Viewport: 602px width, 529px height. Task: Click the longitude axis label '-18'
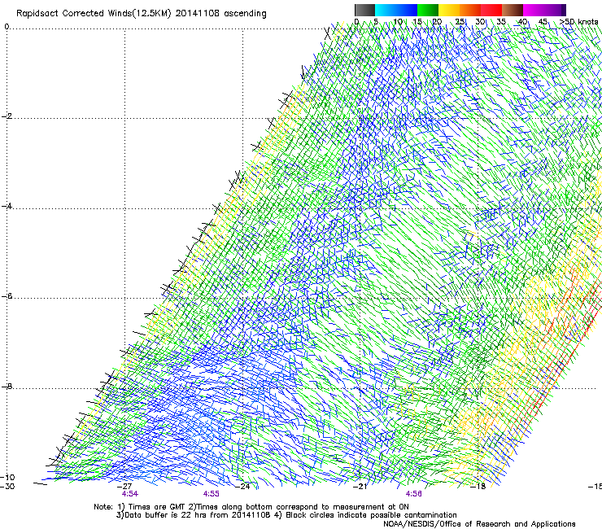pos(478,487)
